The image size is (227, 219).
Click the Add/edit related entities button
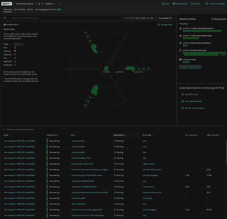tap(190, 67)
